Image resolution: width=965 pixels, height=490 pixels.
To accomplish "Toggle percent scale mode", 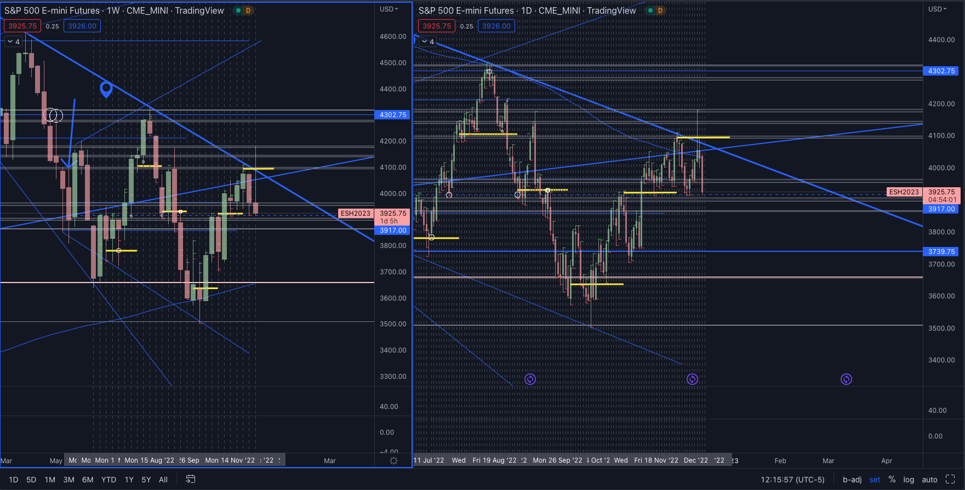I will click(x=892, y=480).
